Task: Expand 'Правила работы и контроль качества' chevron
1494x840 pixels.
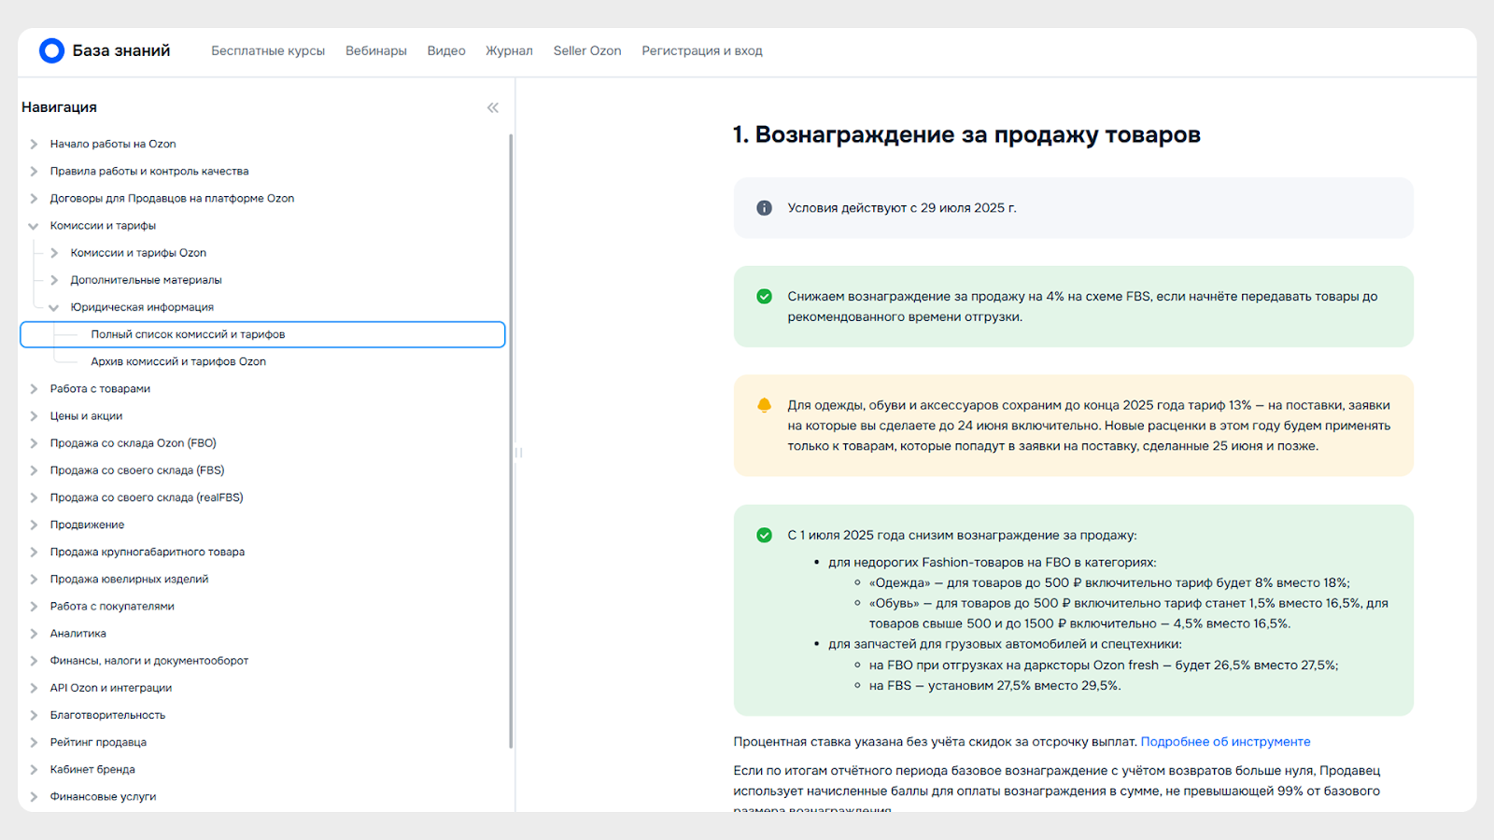Action: pos(34,171)
